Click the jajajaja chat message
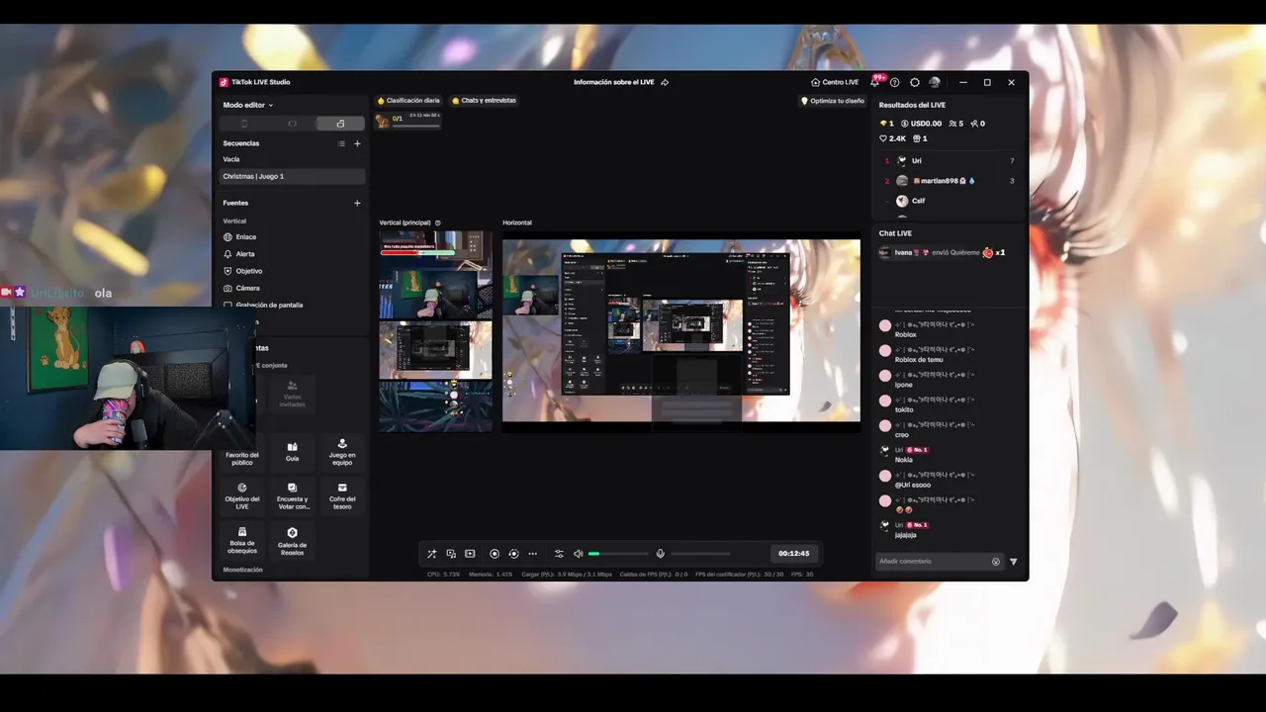The image size is (1266, 712). pos(905,535)
